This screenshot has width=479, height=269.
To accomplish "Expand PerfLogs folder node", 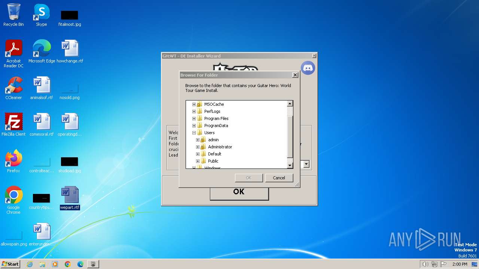I will [x=194, y=111].
